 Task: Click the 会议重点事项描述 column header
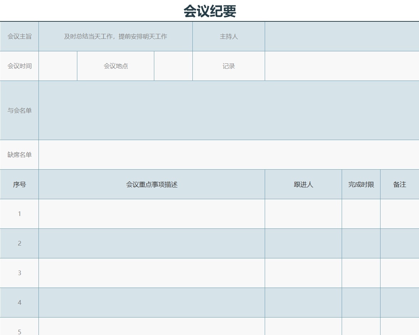coord(151,184)
